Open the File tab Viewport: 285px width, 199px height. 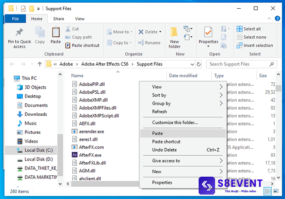15,19
